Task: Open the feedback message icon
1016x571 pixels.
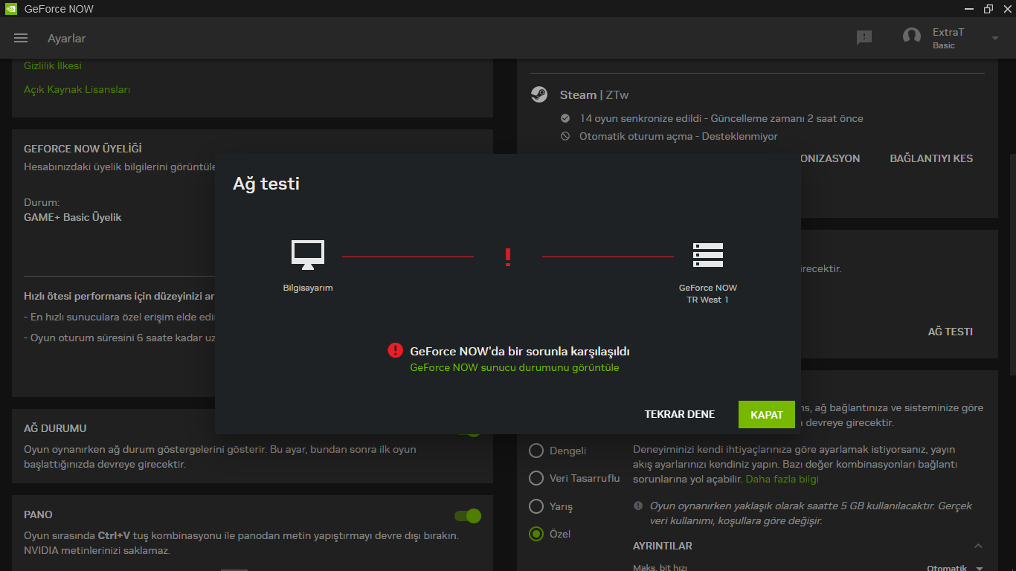Action: [864, 38]
